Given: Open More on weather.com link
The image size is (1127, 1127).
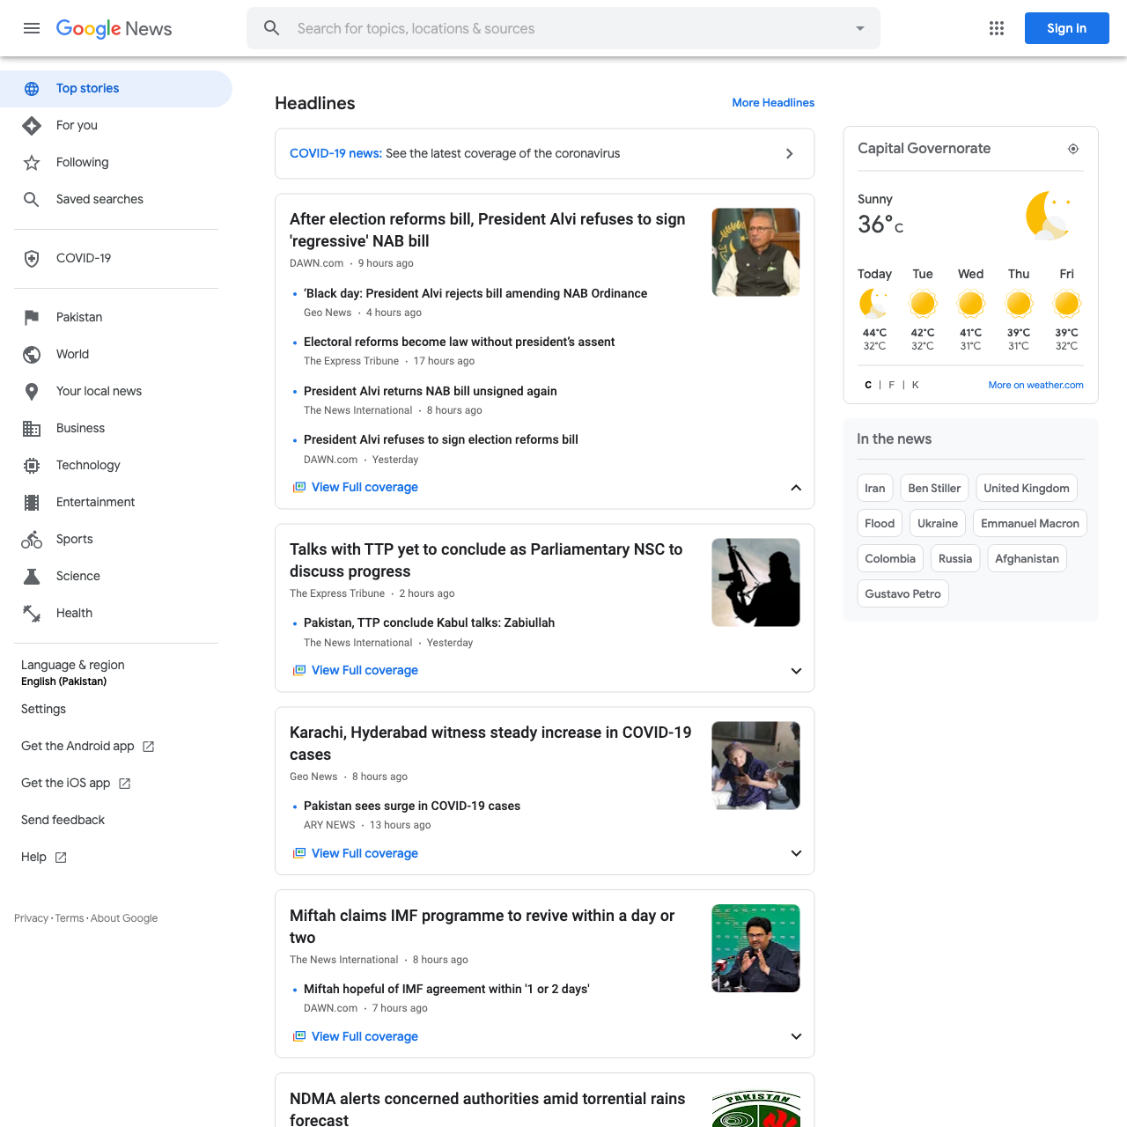Looking at the screenshot, I should click(x=1035, y=385).
